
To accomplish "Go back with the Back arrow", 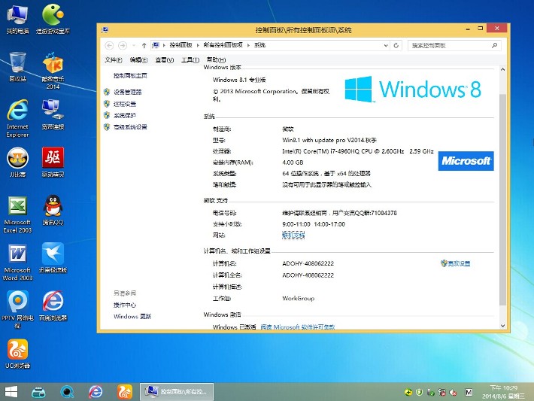I will click(x=109, y=45).
